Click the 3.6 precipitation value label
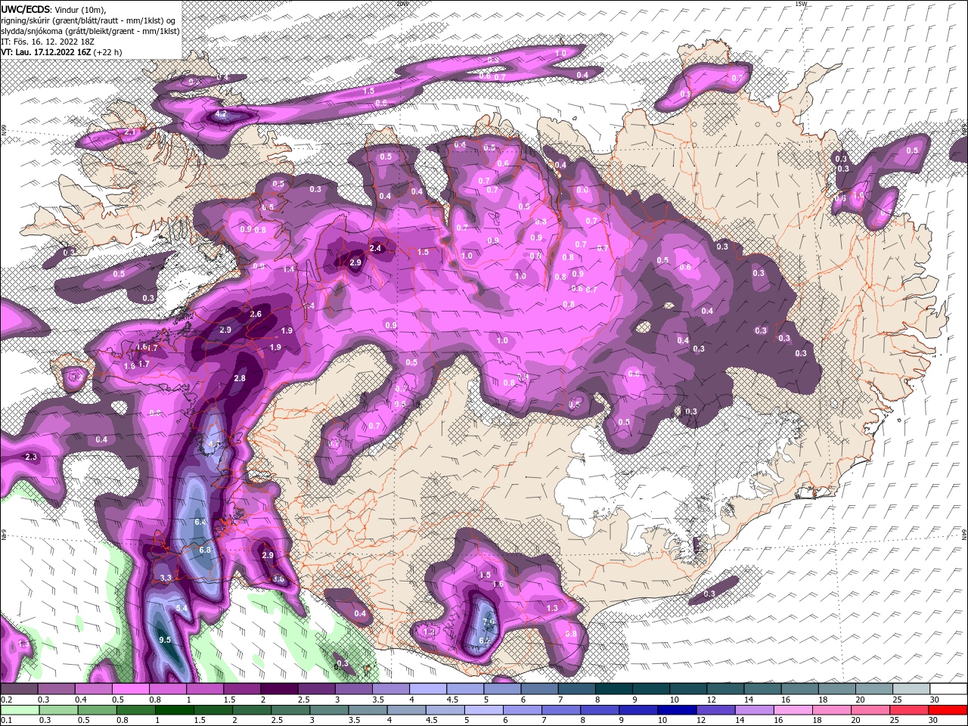The width and height of the screenshot is (968, 726). click(278, 579)
